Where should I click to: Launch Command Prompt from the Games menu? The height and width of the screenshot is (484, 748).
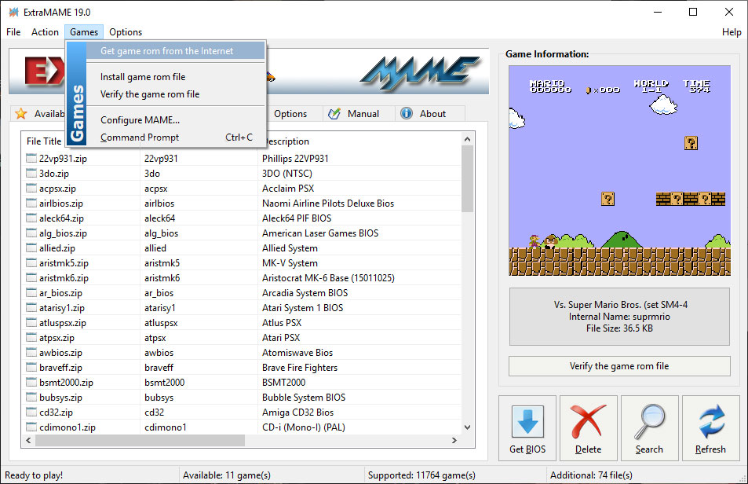pos(140,137)
